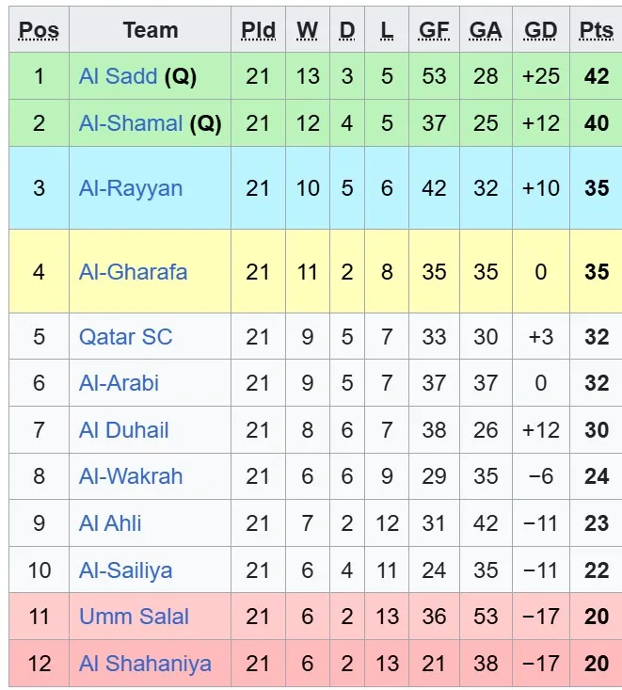Open the Al-Arabi team link

119,383
